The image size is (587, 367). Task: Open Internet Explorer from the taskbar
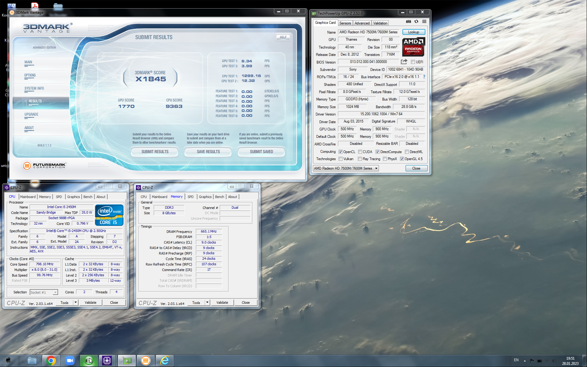[x=165, y=361]
